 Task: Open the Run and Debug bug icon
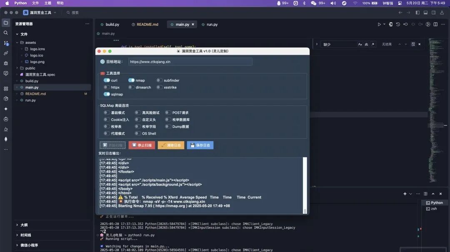point(6,63)
